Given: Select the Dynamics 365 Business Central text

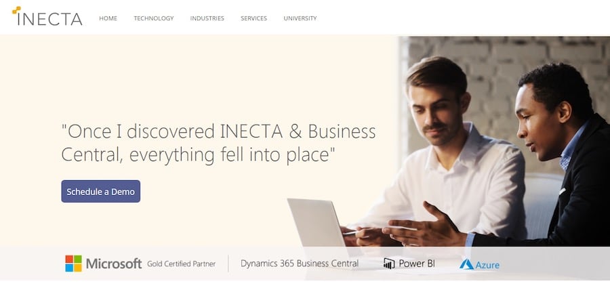Looking at the screenshot, I should 300,264.
